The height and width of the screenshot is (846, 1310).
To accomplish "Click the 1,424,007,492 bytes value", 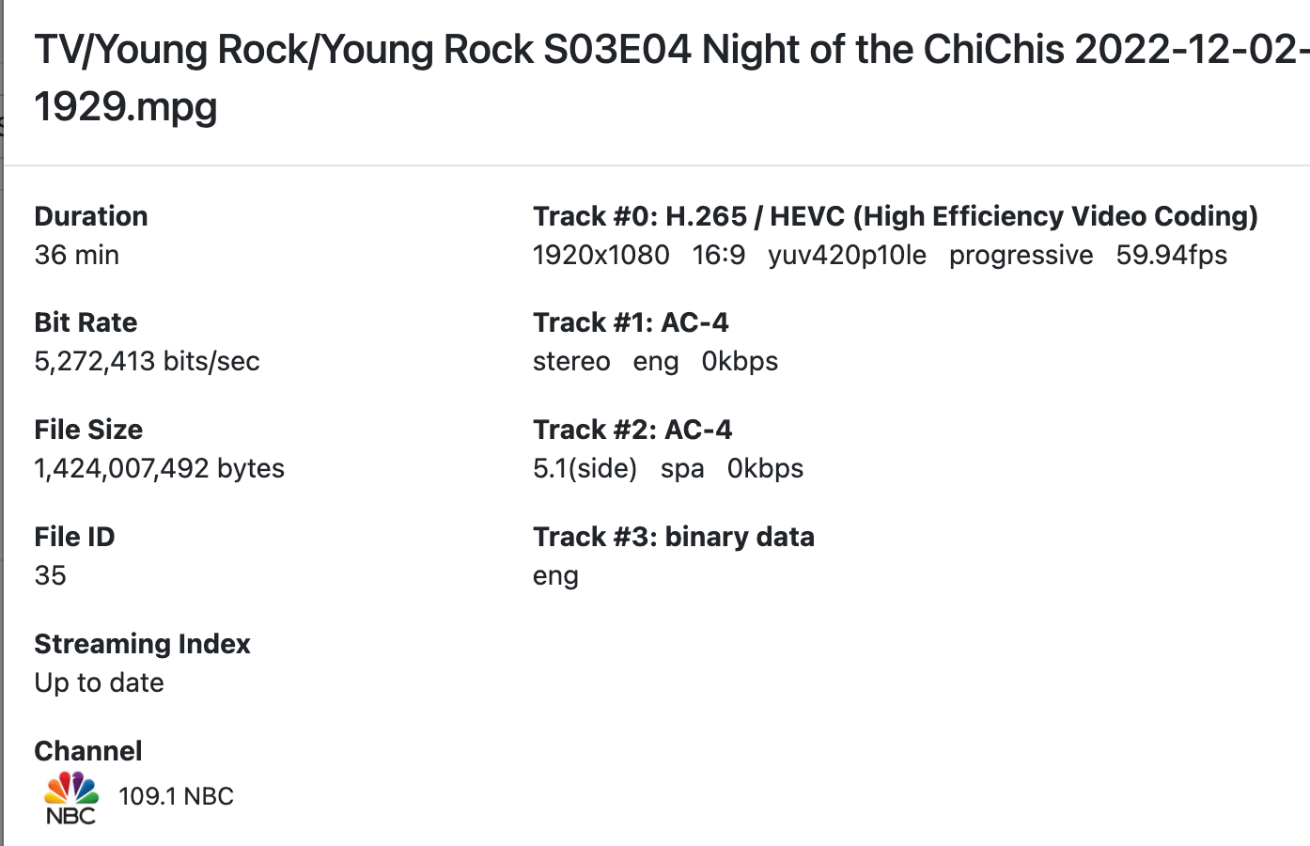I will tap(160, 468).
